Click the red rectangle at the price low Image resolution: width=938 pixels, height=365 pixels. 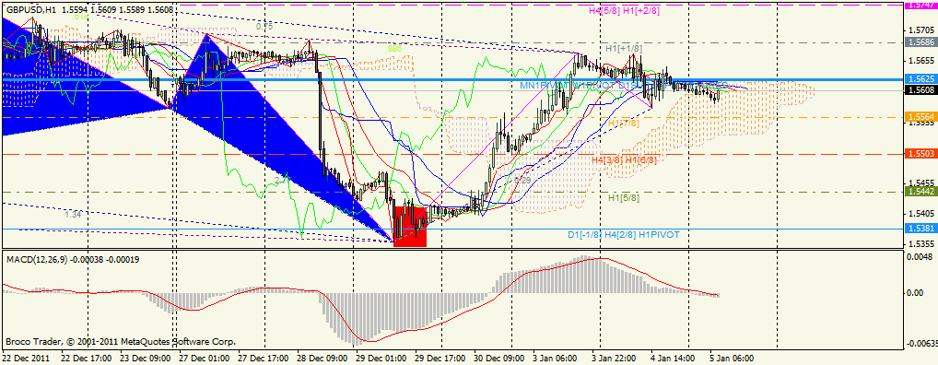pyautogui.click(x=410, y=226)
